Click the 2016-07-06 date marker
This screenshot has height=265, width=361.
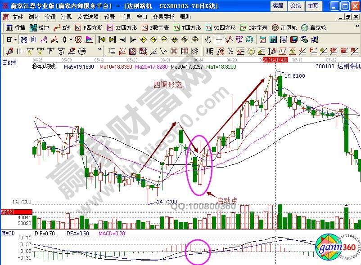point(275,59)
